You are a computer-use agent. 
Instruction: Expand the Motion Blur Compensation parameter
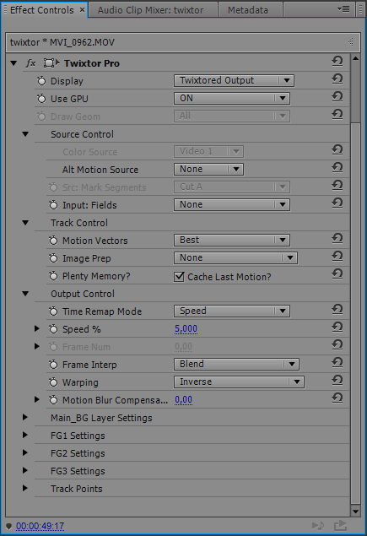pos(37,399)
